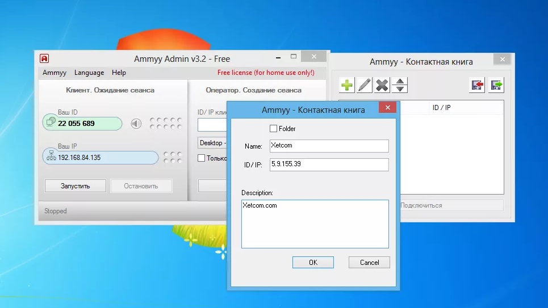Open the Ammyy menu
The width and height of the screenshot is (548, 308).
point(54,73)
